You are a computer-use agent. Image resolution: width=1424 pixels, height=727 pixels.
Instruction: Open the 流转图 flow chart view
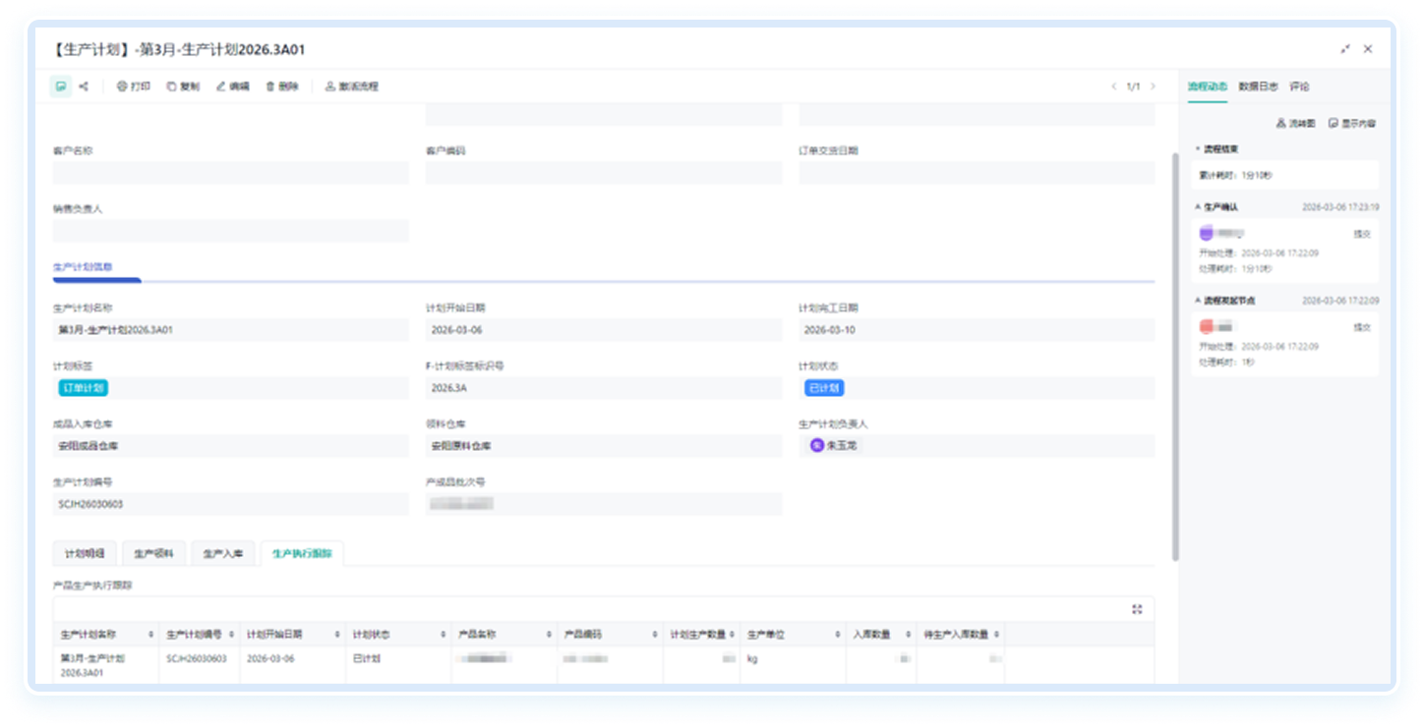[x=1295, y=124]
